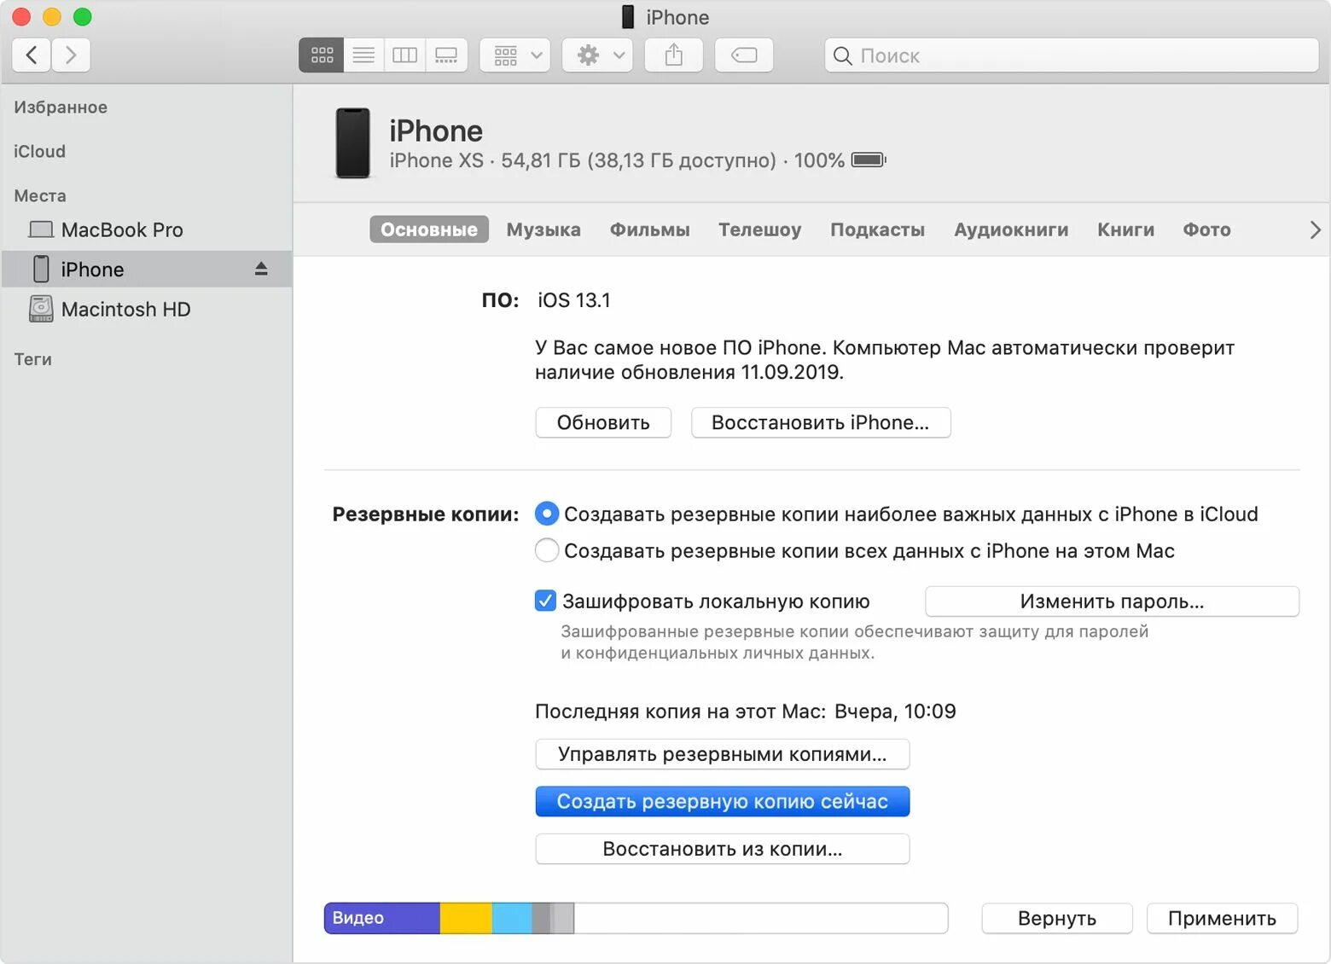Click the iPhone device image in header
Viewport: 1331px width, 964px height.
click(352, 143)
